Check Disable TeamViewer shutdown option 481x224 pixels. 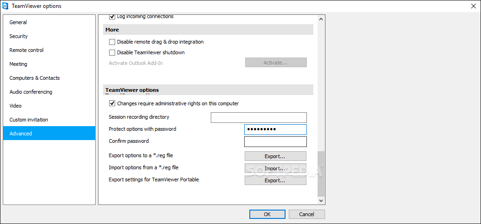[112, 52]
